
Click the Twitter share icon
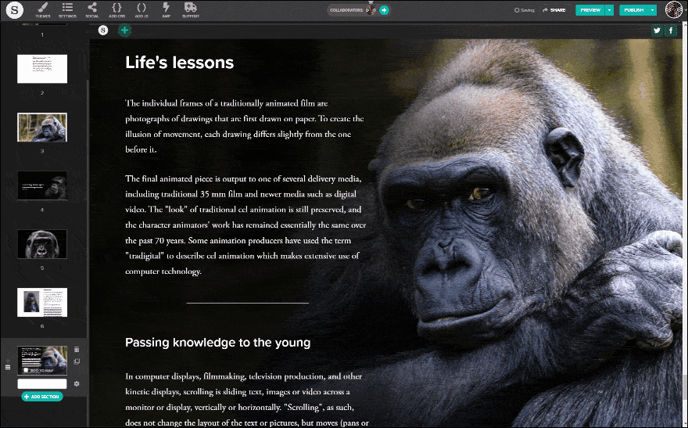[x=657, y=31]
